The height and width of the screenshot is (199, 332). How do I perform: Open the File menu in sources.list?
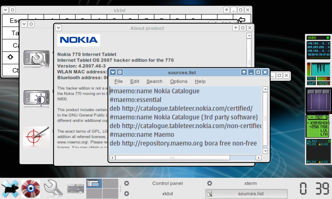tap(119, 81)
